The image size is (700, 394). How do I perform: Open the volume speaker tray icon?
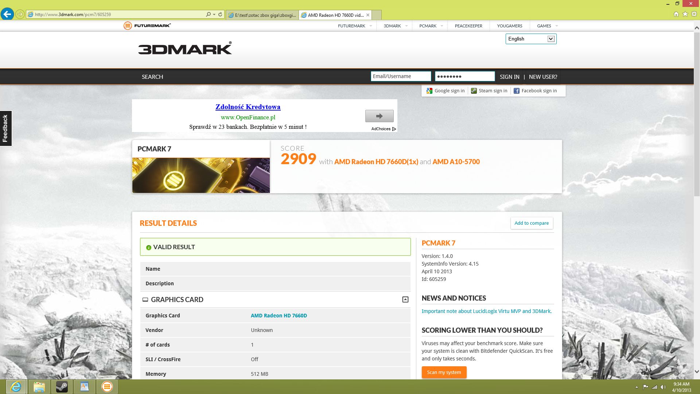[x=663, y=387]
